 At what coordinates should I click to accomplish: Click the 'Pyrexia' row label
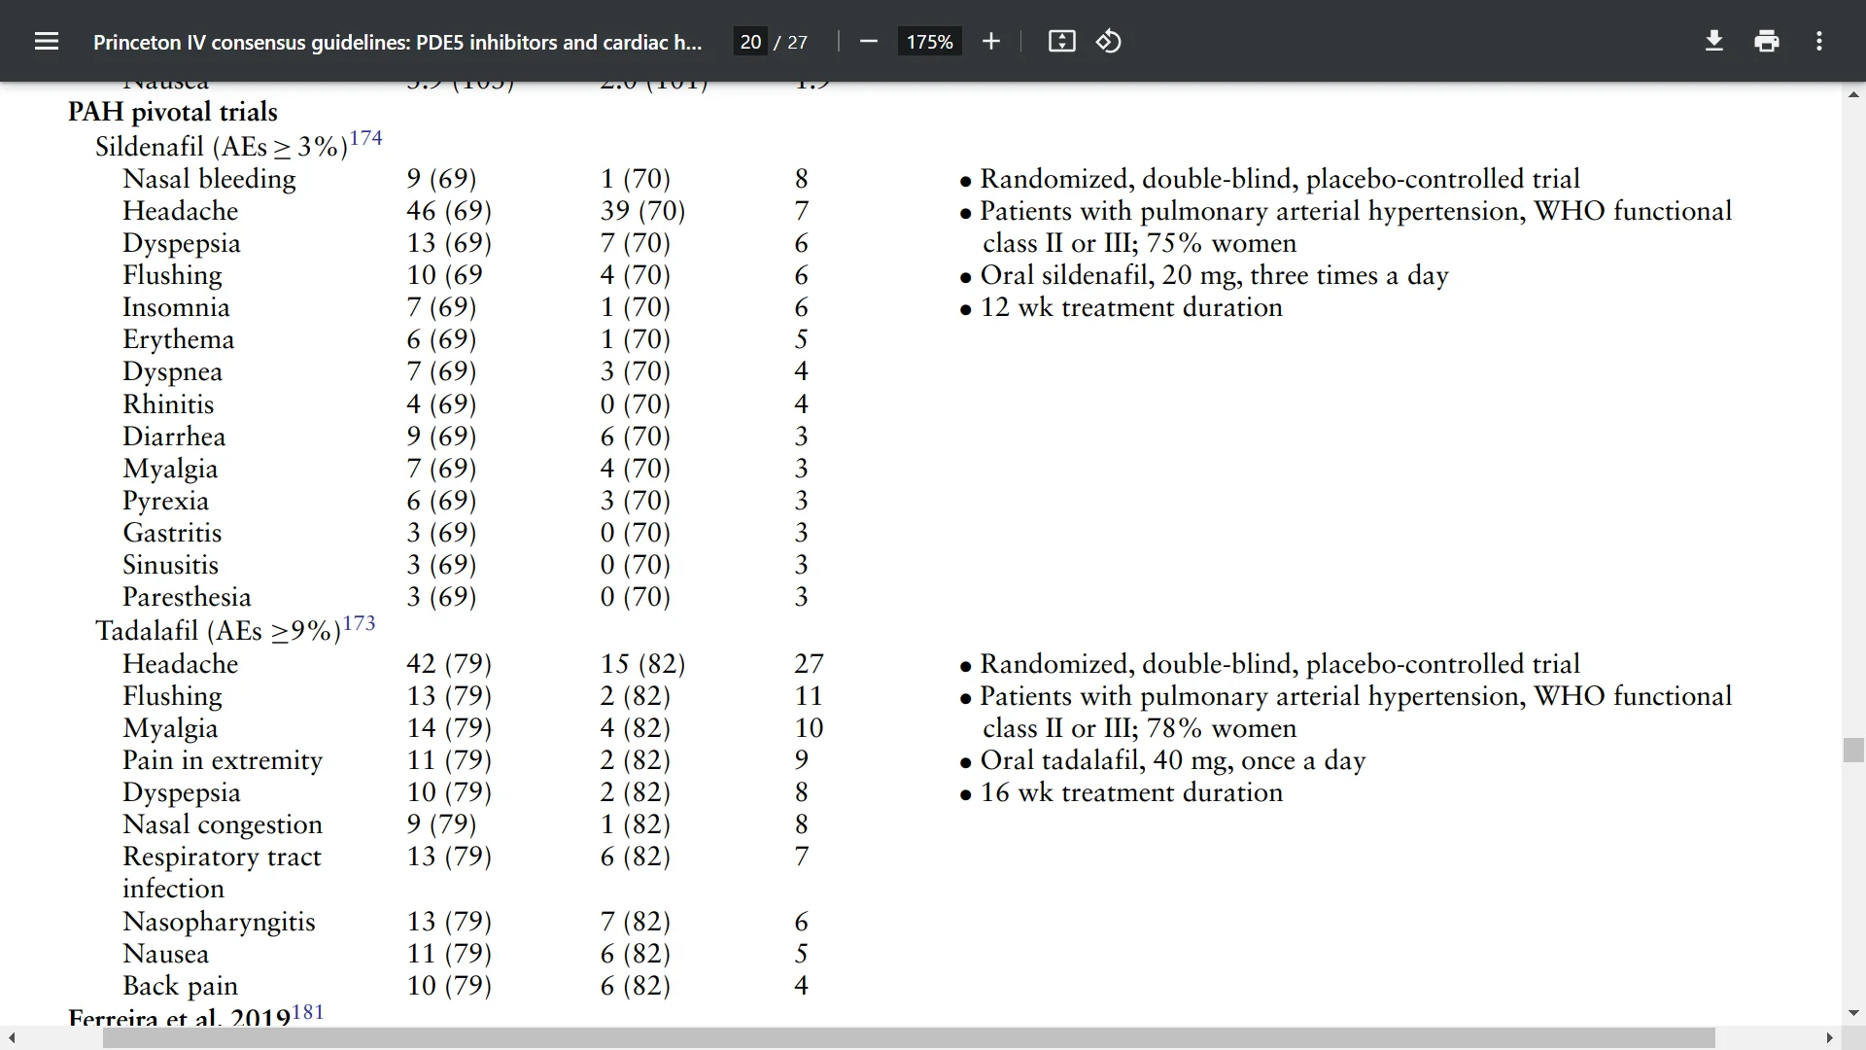[165, 501]
